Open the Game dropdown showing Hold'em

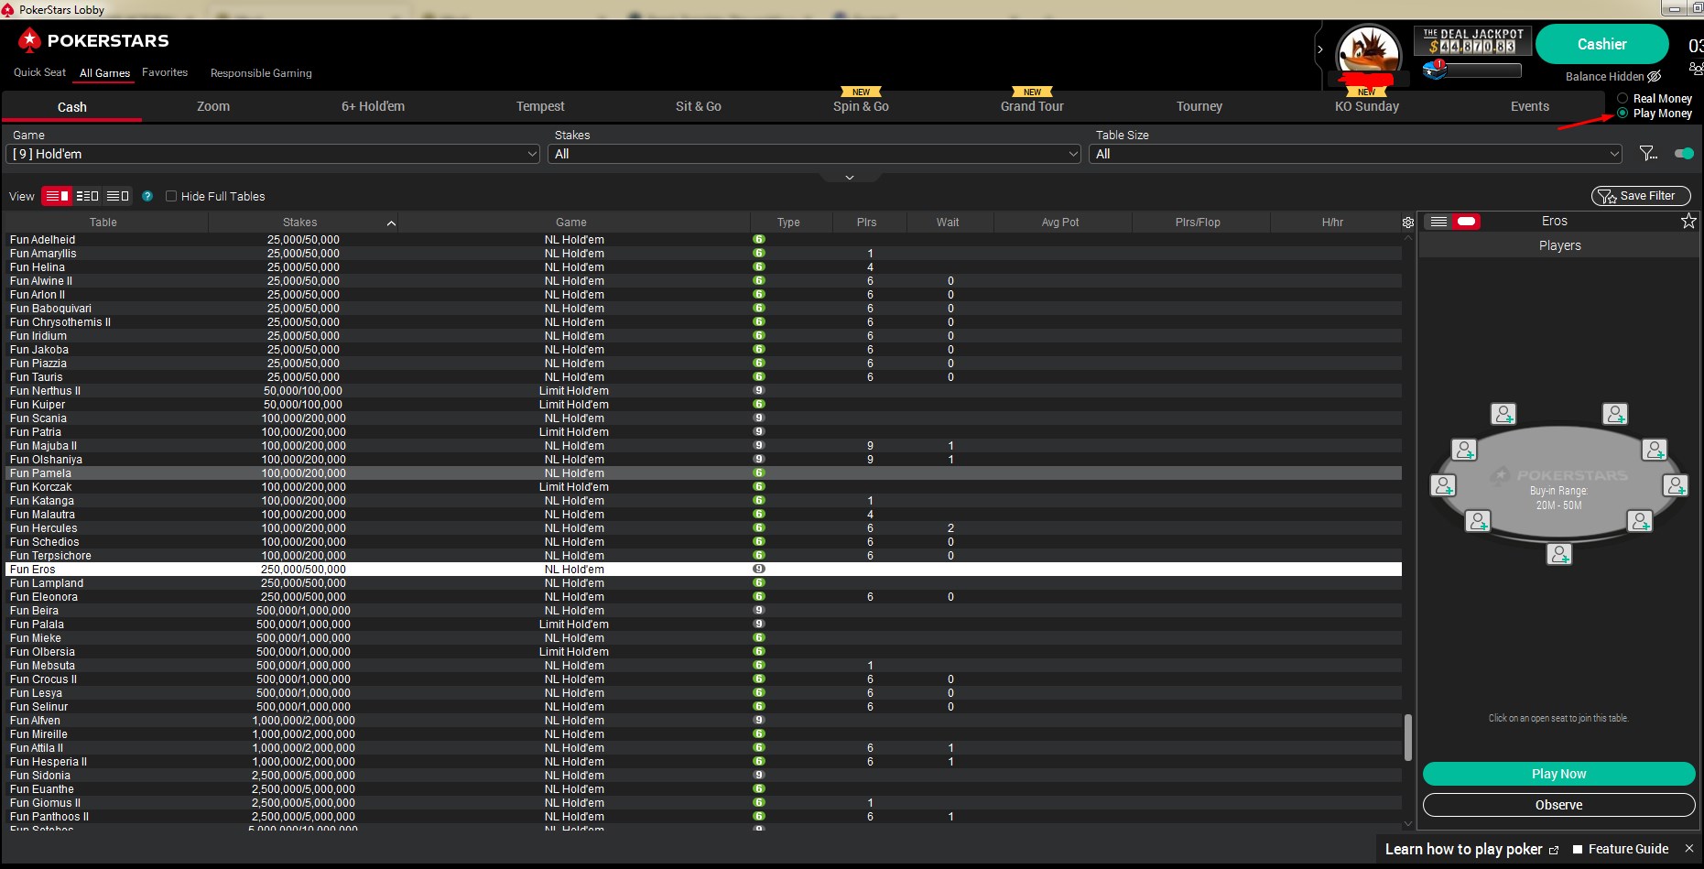coord(273,154)
